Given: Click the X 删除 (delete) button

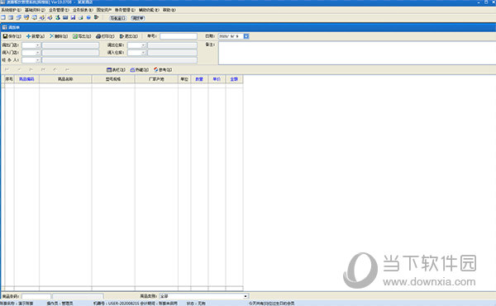Looking at the screenshot, I should (59, 36).
